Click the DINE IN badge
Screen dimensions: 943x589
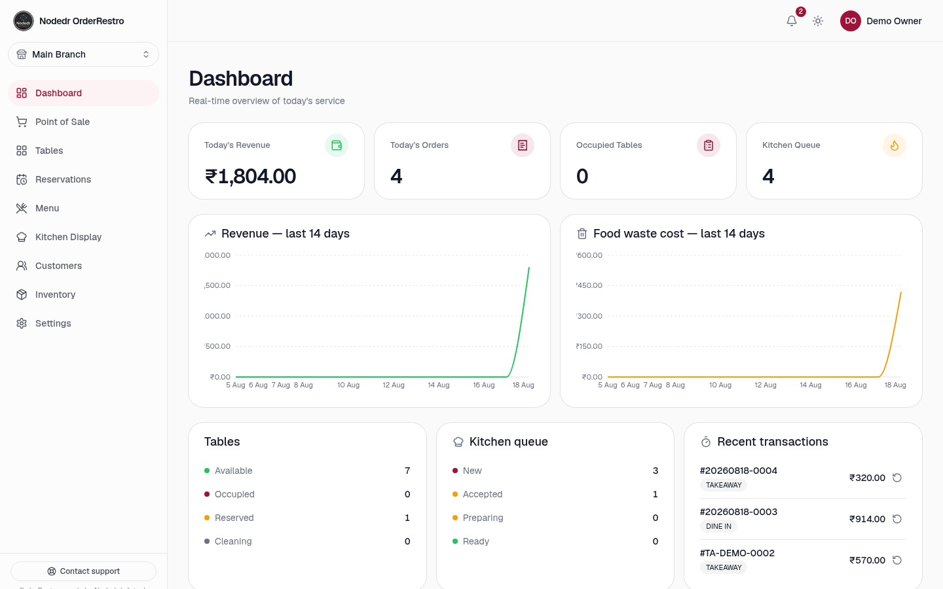(x=718, y=526)
